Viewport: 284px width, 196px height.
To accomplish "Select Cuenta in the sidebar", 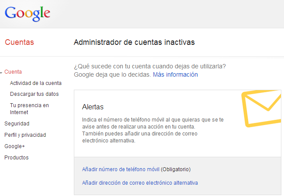I will [x=13, y=72].
